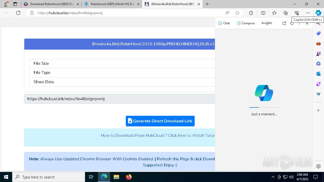Open the Designer sidebar icon

[318, 84]
